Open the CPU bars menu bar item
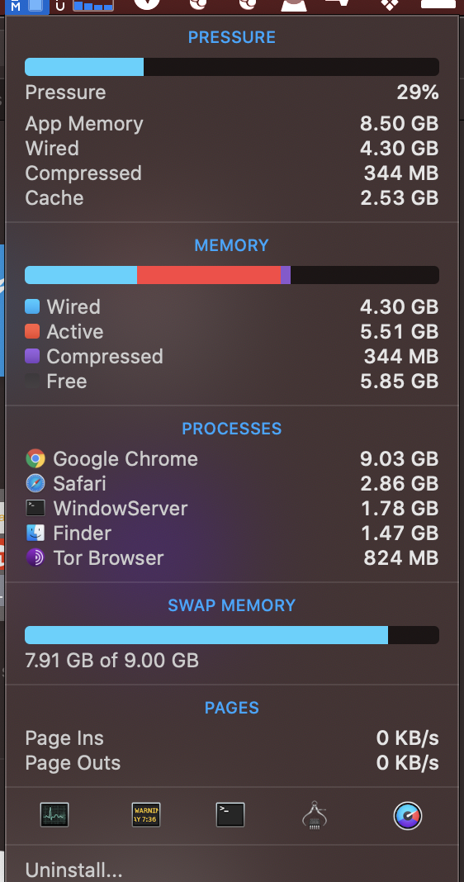Viewport: 464px width, 882px height. click(x=92, y=6)
